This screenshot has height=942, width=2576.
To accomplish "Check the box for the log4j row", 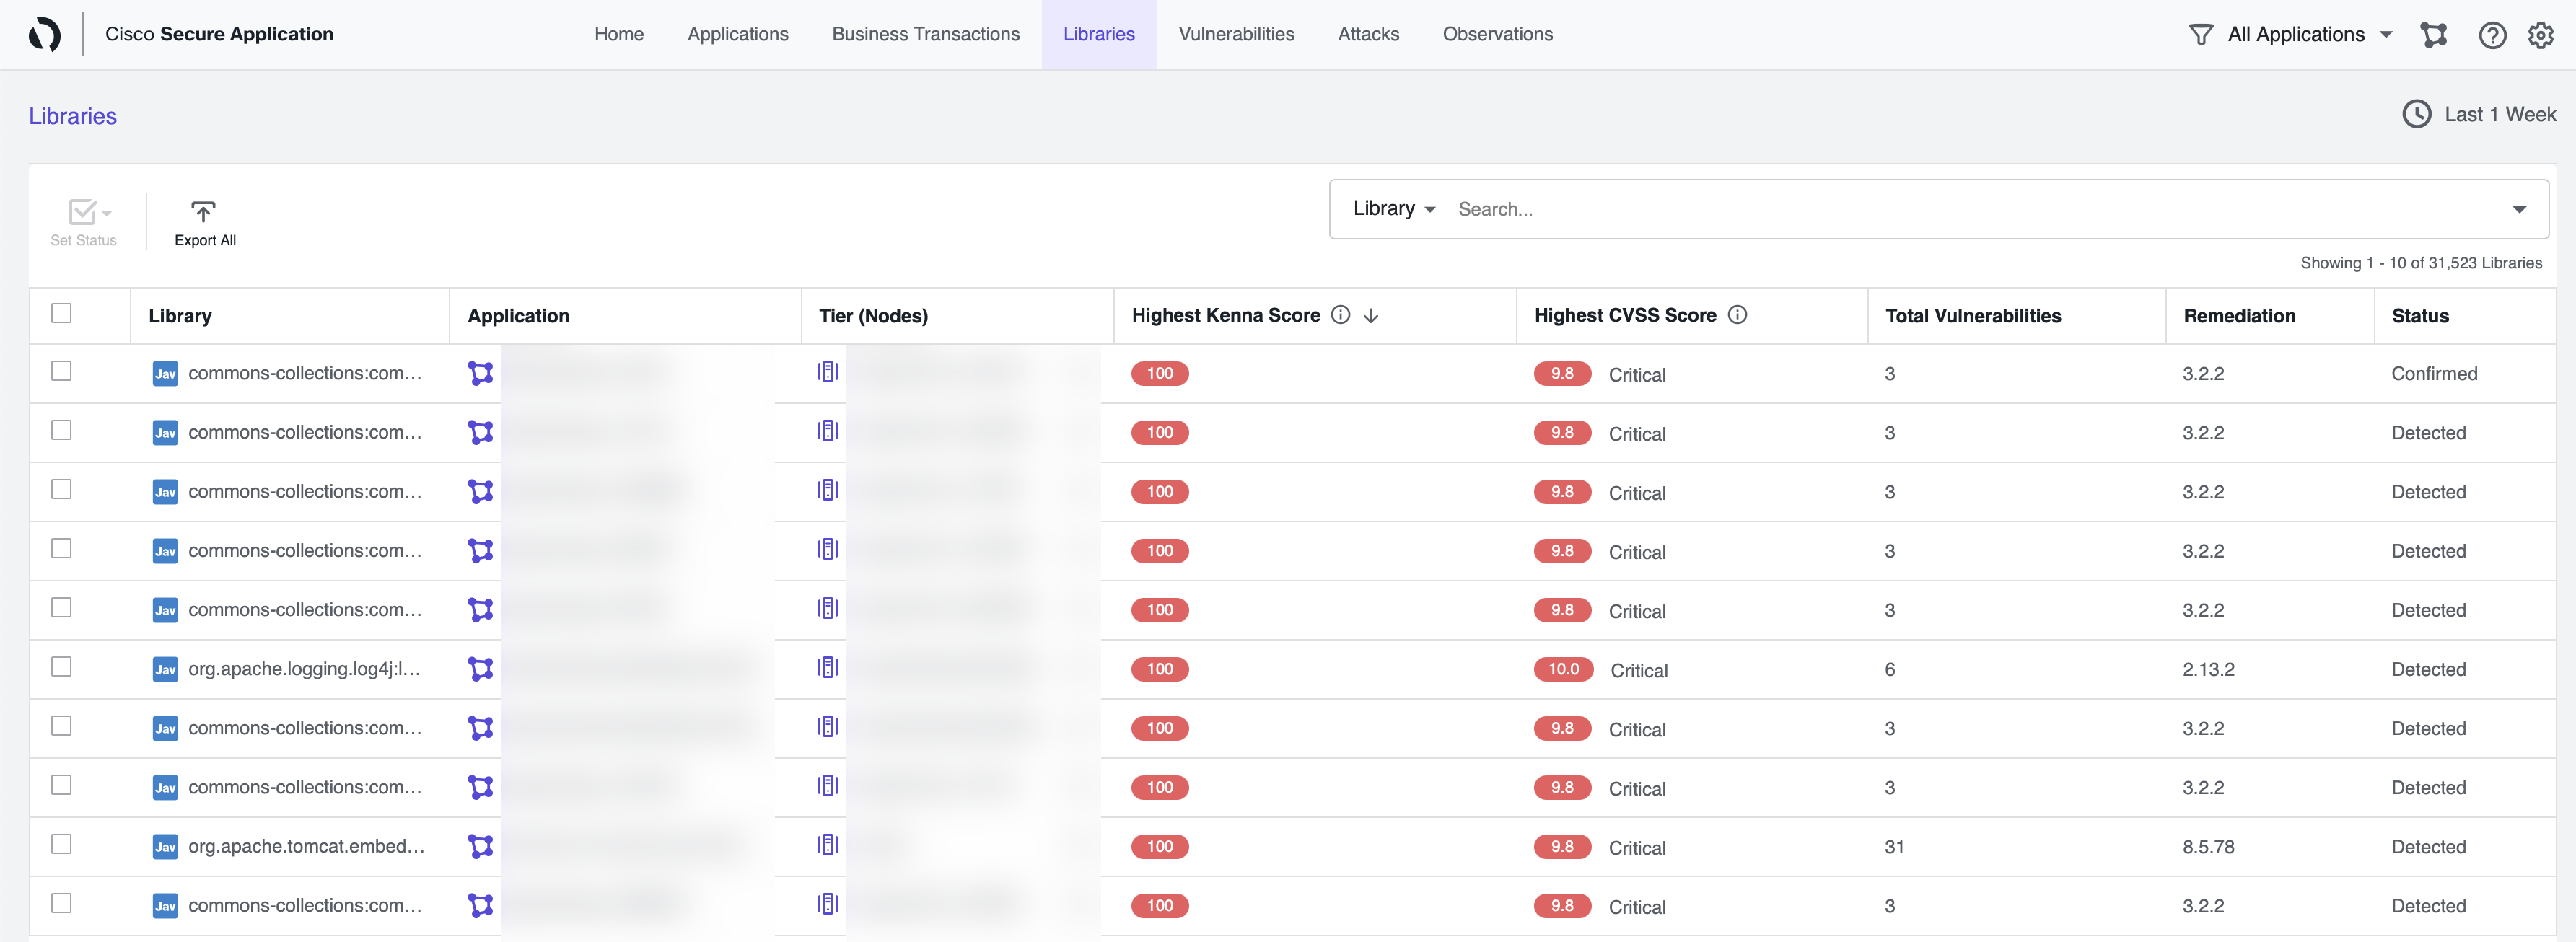I will [x=61, y=667].
